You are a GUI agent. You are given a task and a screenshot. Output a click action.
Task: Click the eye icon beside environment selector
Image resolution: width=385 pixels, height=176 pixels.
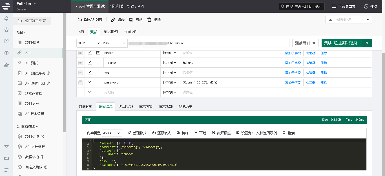(x=330, y=20)
